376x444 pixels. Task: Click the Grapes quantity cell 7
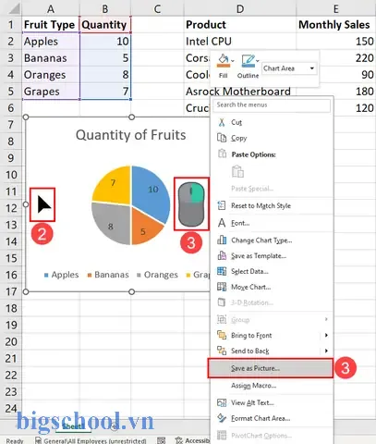coord(105,92)
